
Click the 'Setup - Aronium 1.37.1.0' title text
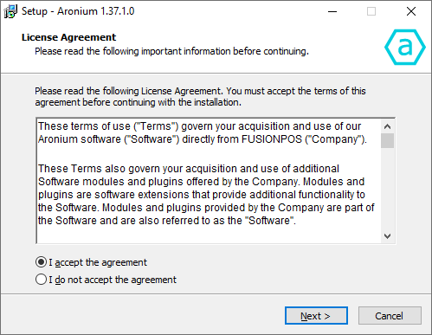coord(78,11)
